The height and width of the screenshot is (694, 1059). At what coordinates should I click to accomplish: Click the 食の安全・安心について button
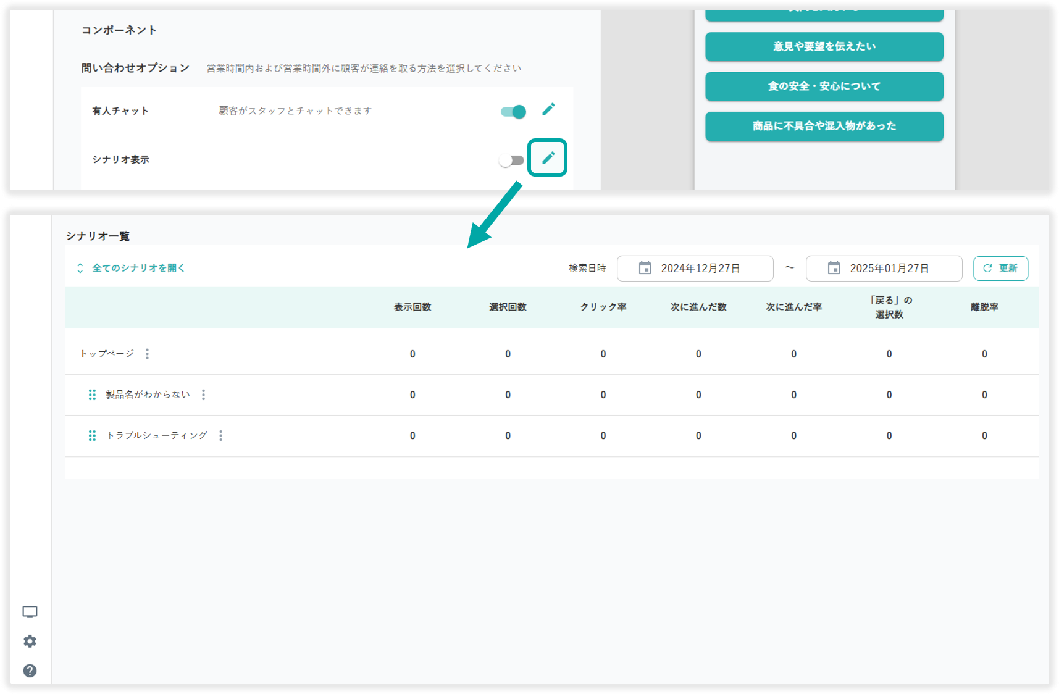tap(824, 86)
